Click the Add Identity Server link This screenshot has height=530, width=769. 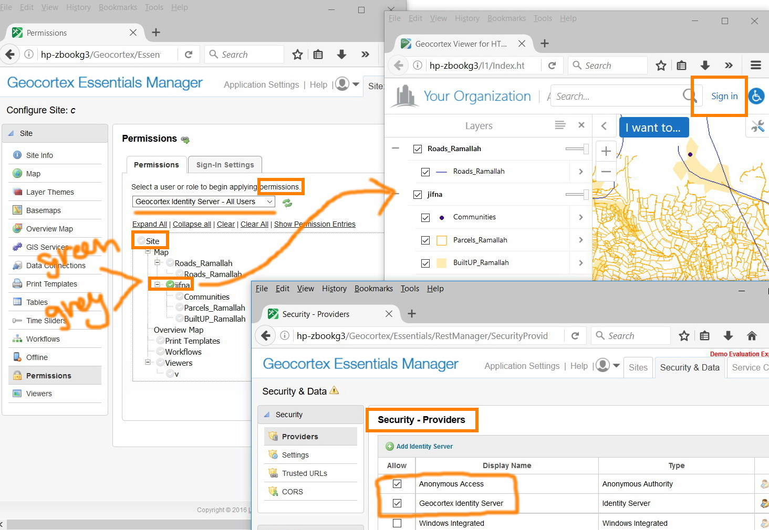click(424, 447)
